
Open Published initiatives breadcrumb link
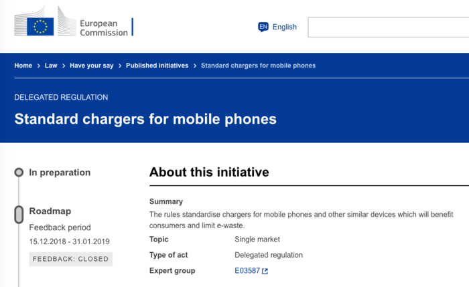[x=157, y=66]
